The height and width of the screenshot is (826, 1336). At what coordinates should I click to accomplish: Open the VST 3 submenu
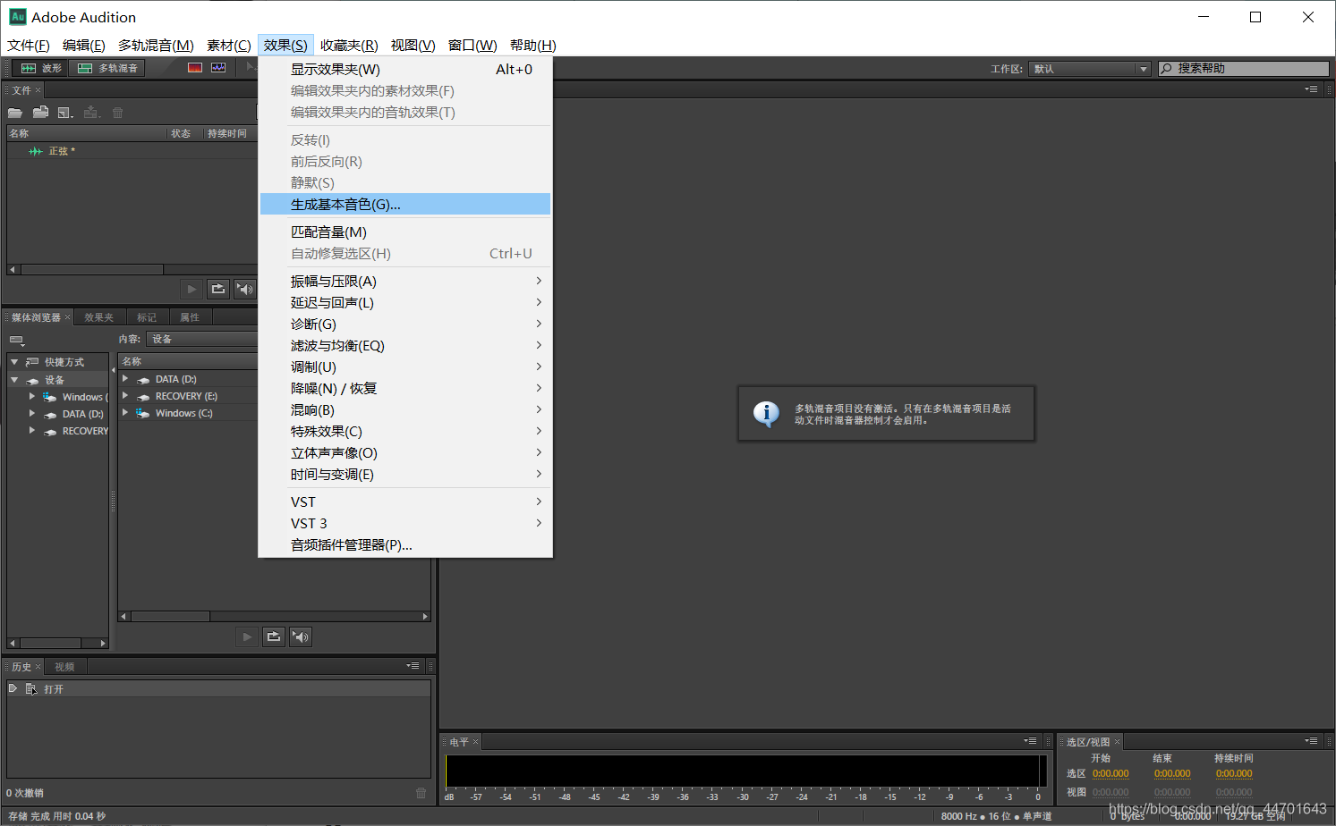[405, 523]
